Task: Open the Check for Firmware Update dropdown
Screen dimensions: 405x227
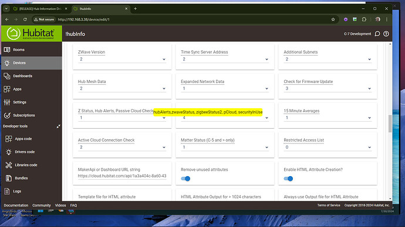Action: [x=328, y=88]
